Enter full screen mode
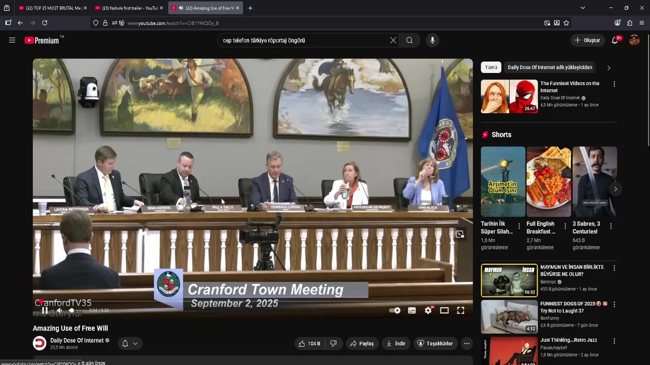 pos(461,310)
